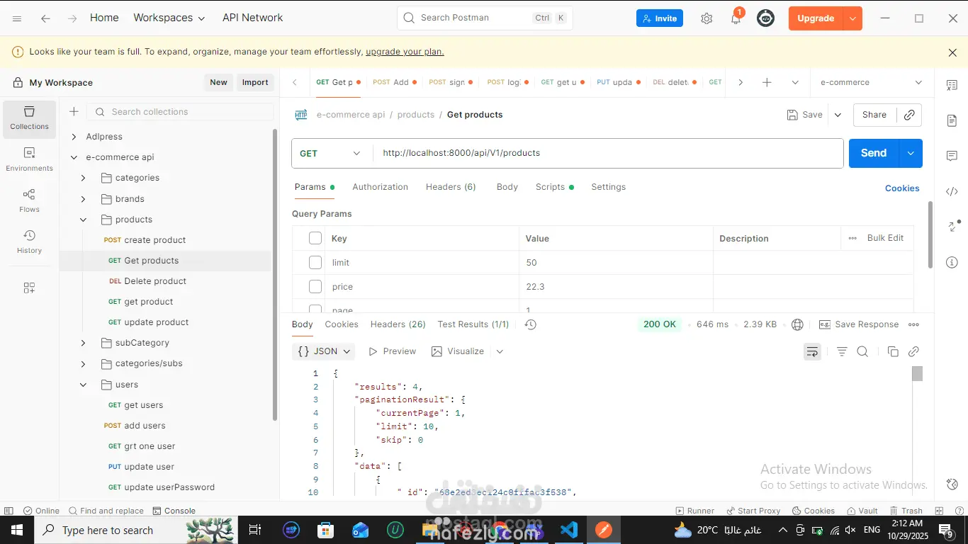This screenshot has height=544, width=968.
Task: Open the upgrade your plan link
Action: [405, 52]
